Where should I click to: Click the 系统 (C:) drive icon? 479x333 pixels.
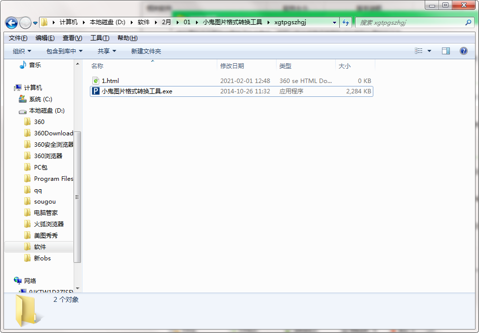click(23, 99)
